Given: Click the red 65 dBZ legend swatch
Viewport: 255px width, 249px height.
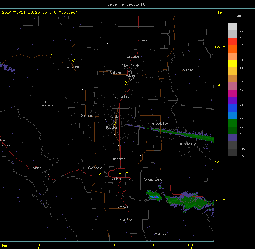Looking at the screenshot, I should point(233,41).
